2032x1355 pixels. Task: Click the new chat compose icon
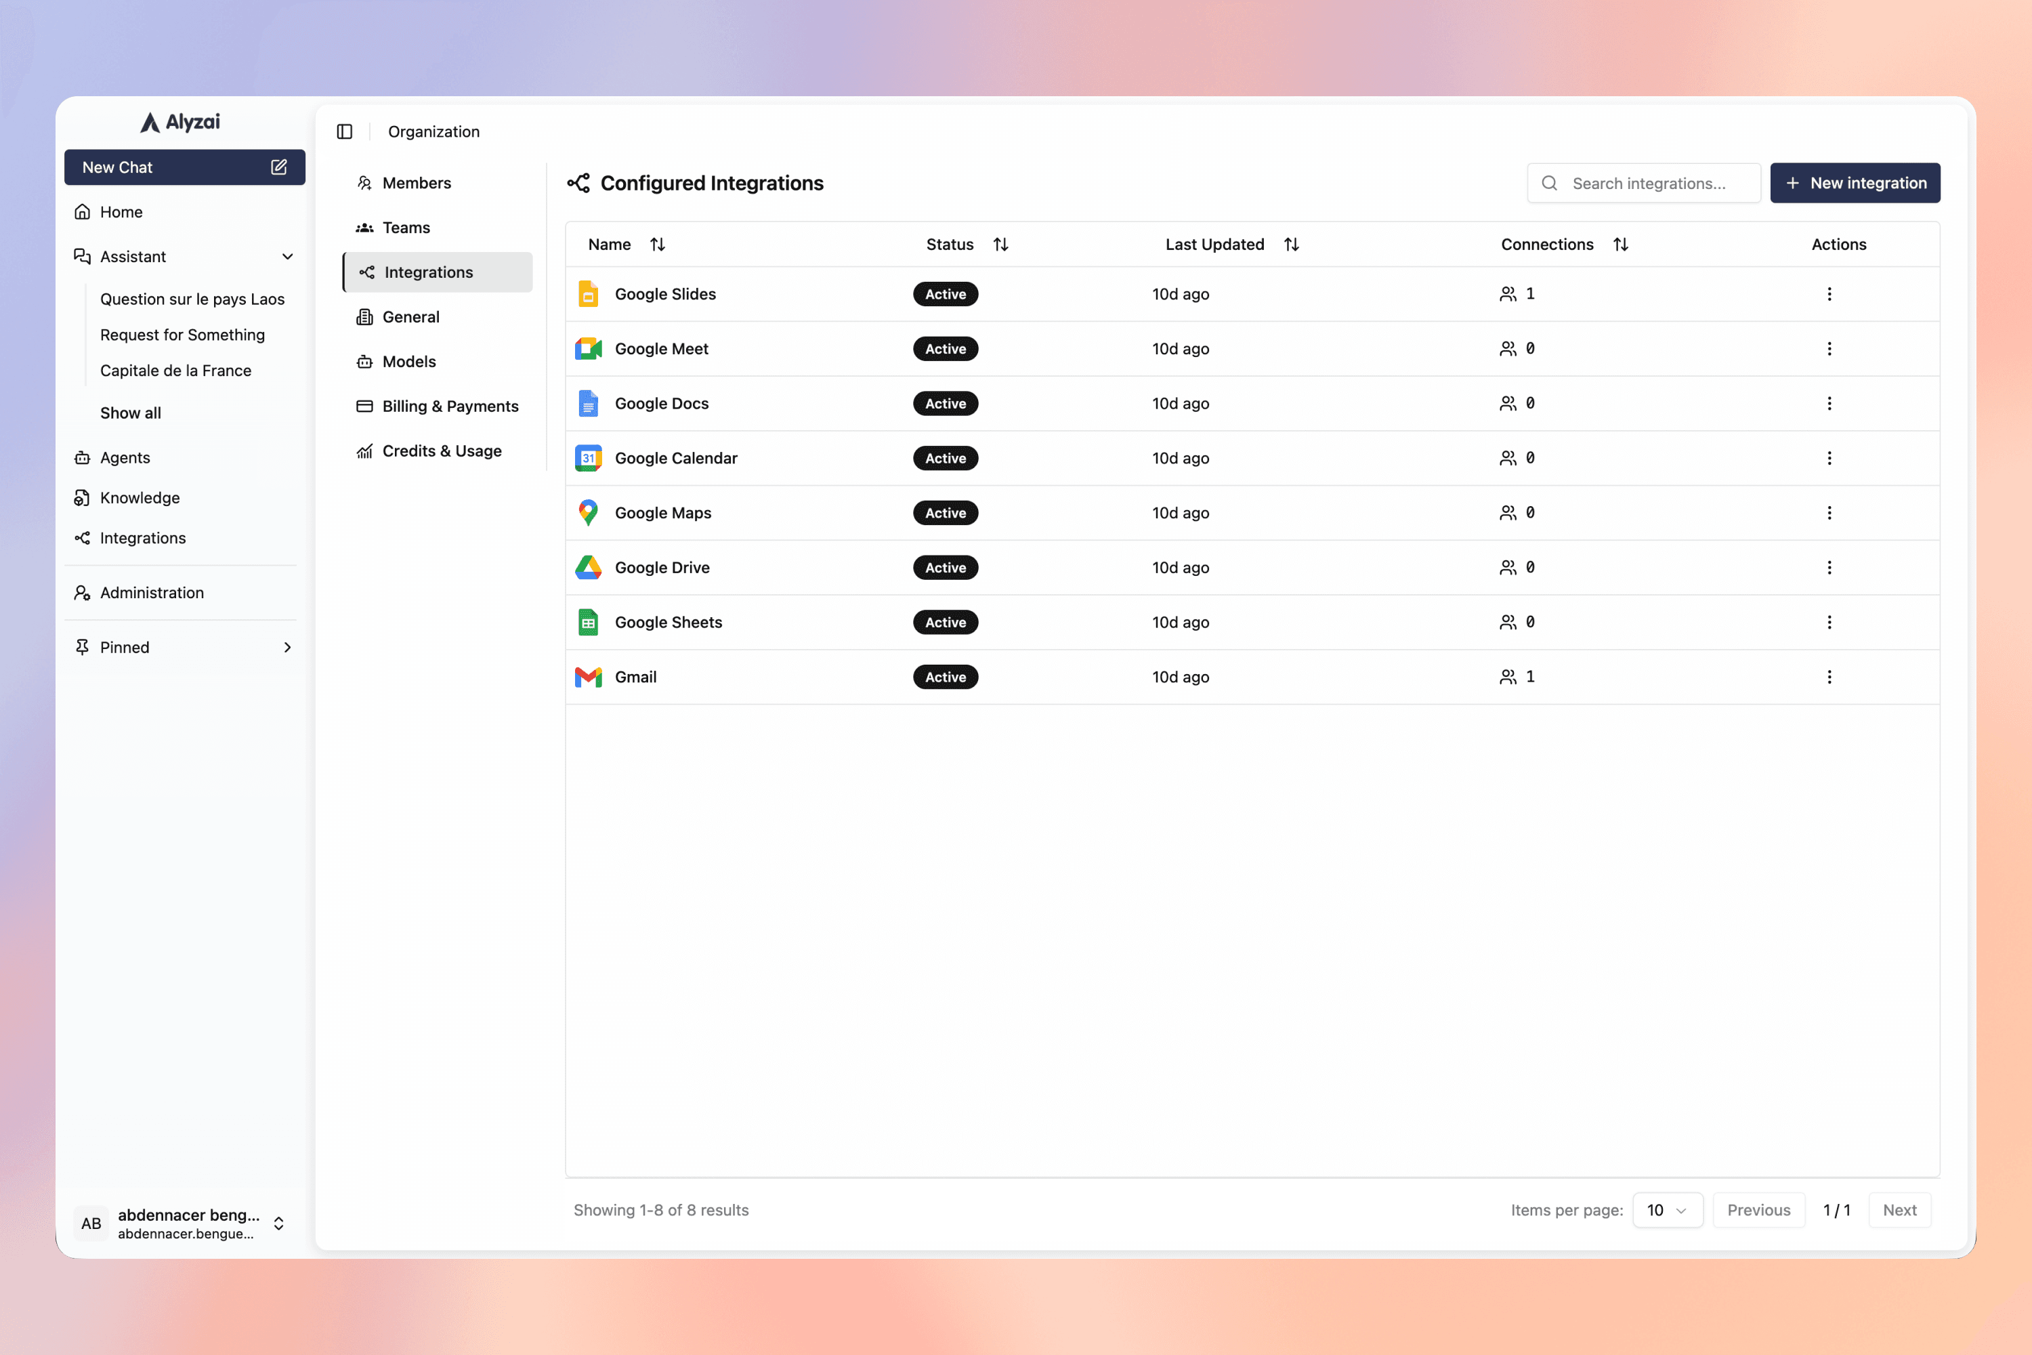tap(278, 167)
